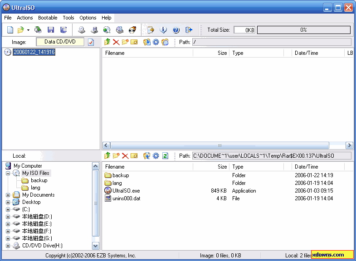Expand the 本地磁盘(G:) drive node
The height and width of the screenshot is (261, 356).
pyautogui.click(x=8, y=238)
